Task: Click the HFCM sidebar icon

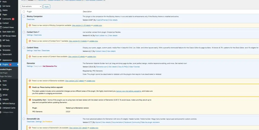Action: pos(1,95)
